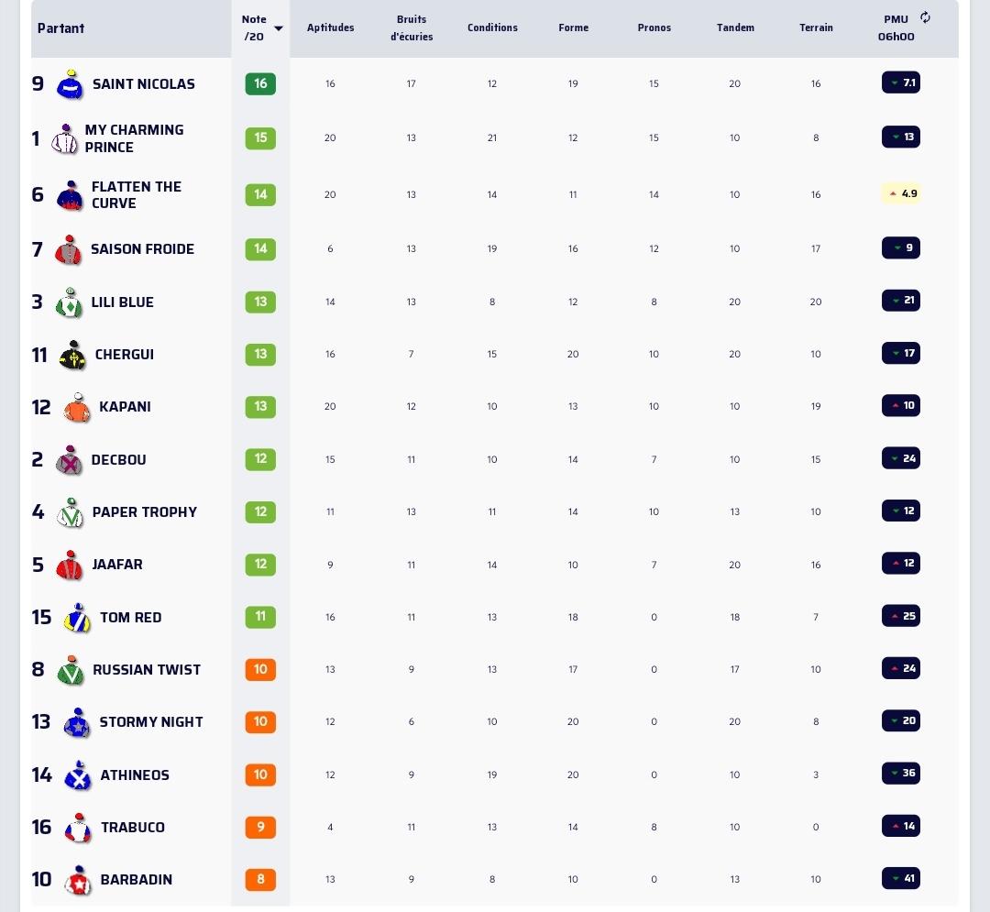The height and width of the screenshot is (912, 990).
Task: Click the yellow 4.9 PMU odds badge
Action: [901, 193]
